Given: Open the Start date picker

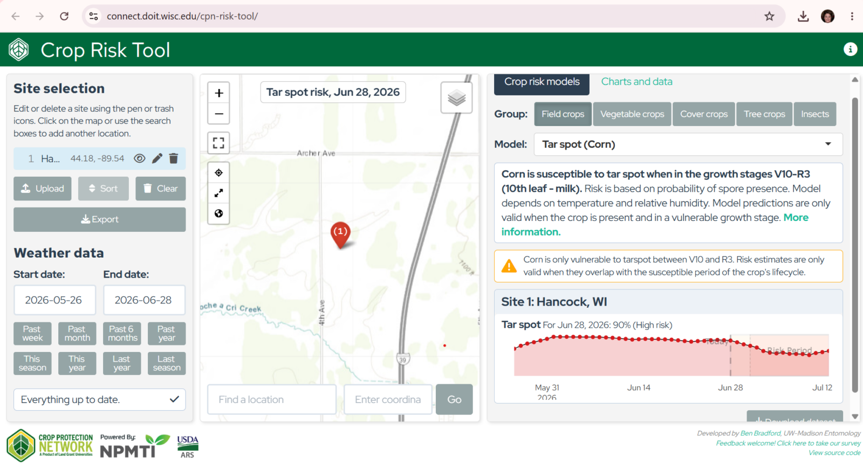Looking at the screenshot, I should tap(54, 300).
